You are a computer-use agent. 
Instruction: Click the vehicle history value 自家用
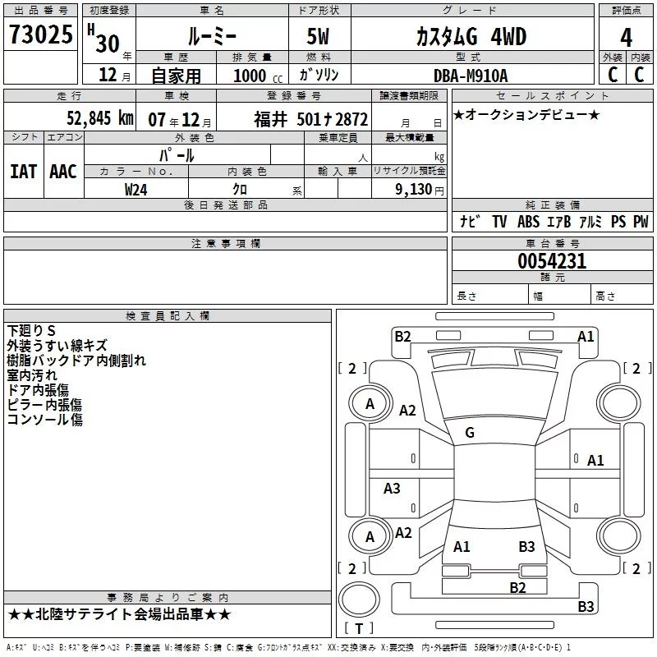(x=176, y=76)
